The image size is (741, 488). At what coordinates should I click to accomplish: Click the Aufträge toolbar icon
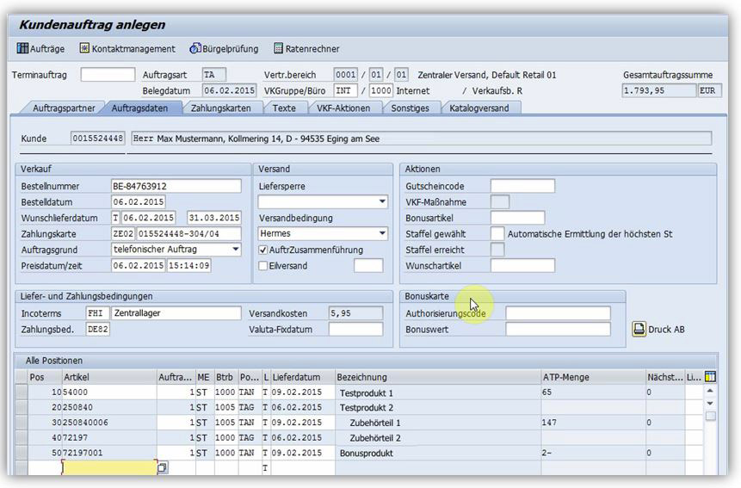click(22, 49)
